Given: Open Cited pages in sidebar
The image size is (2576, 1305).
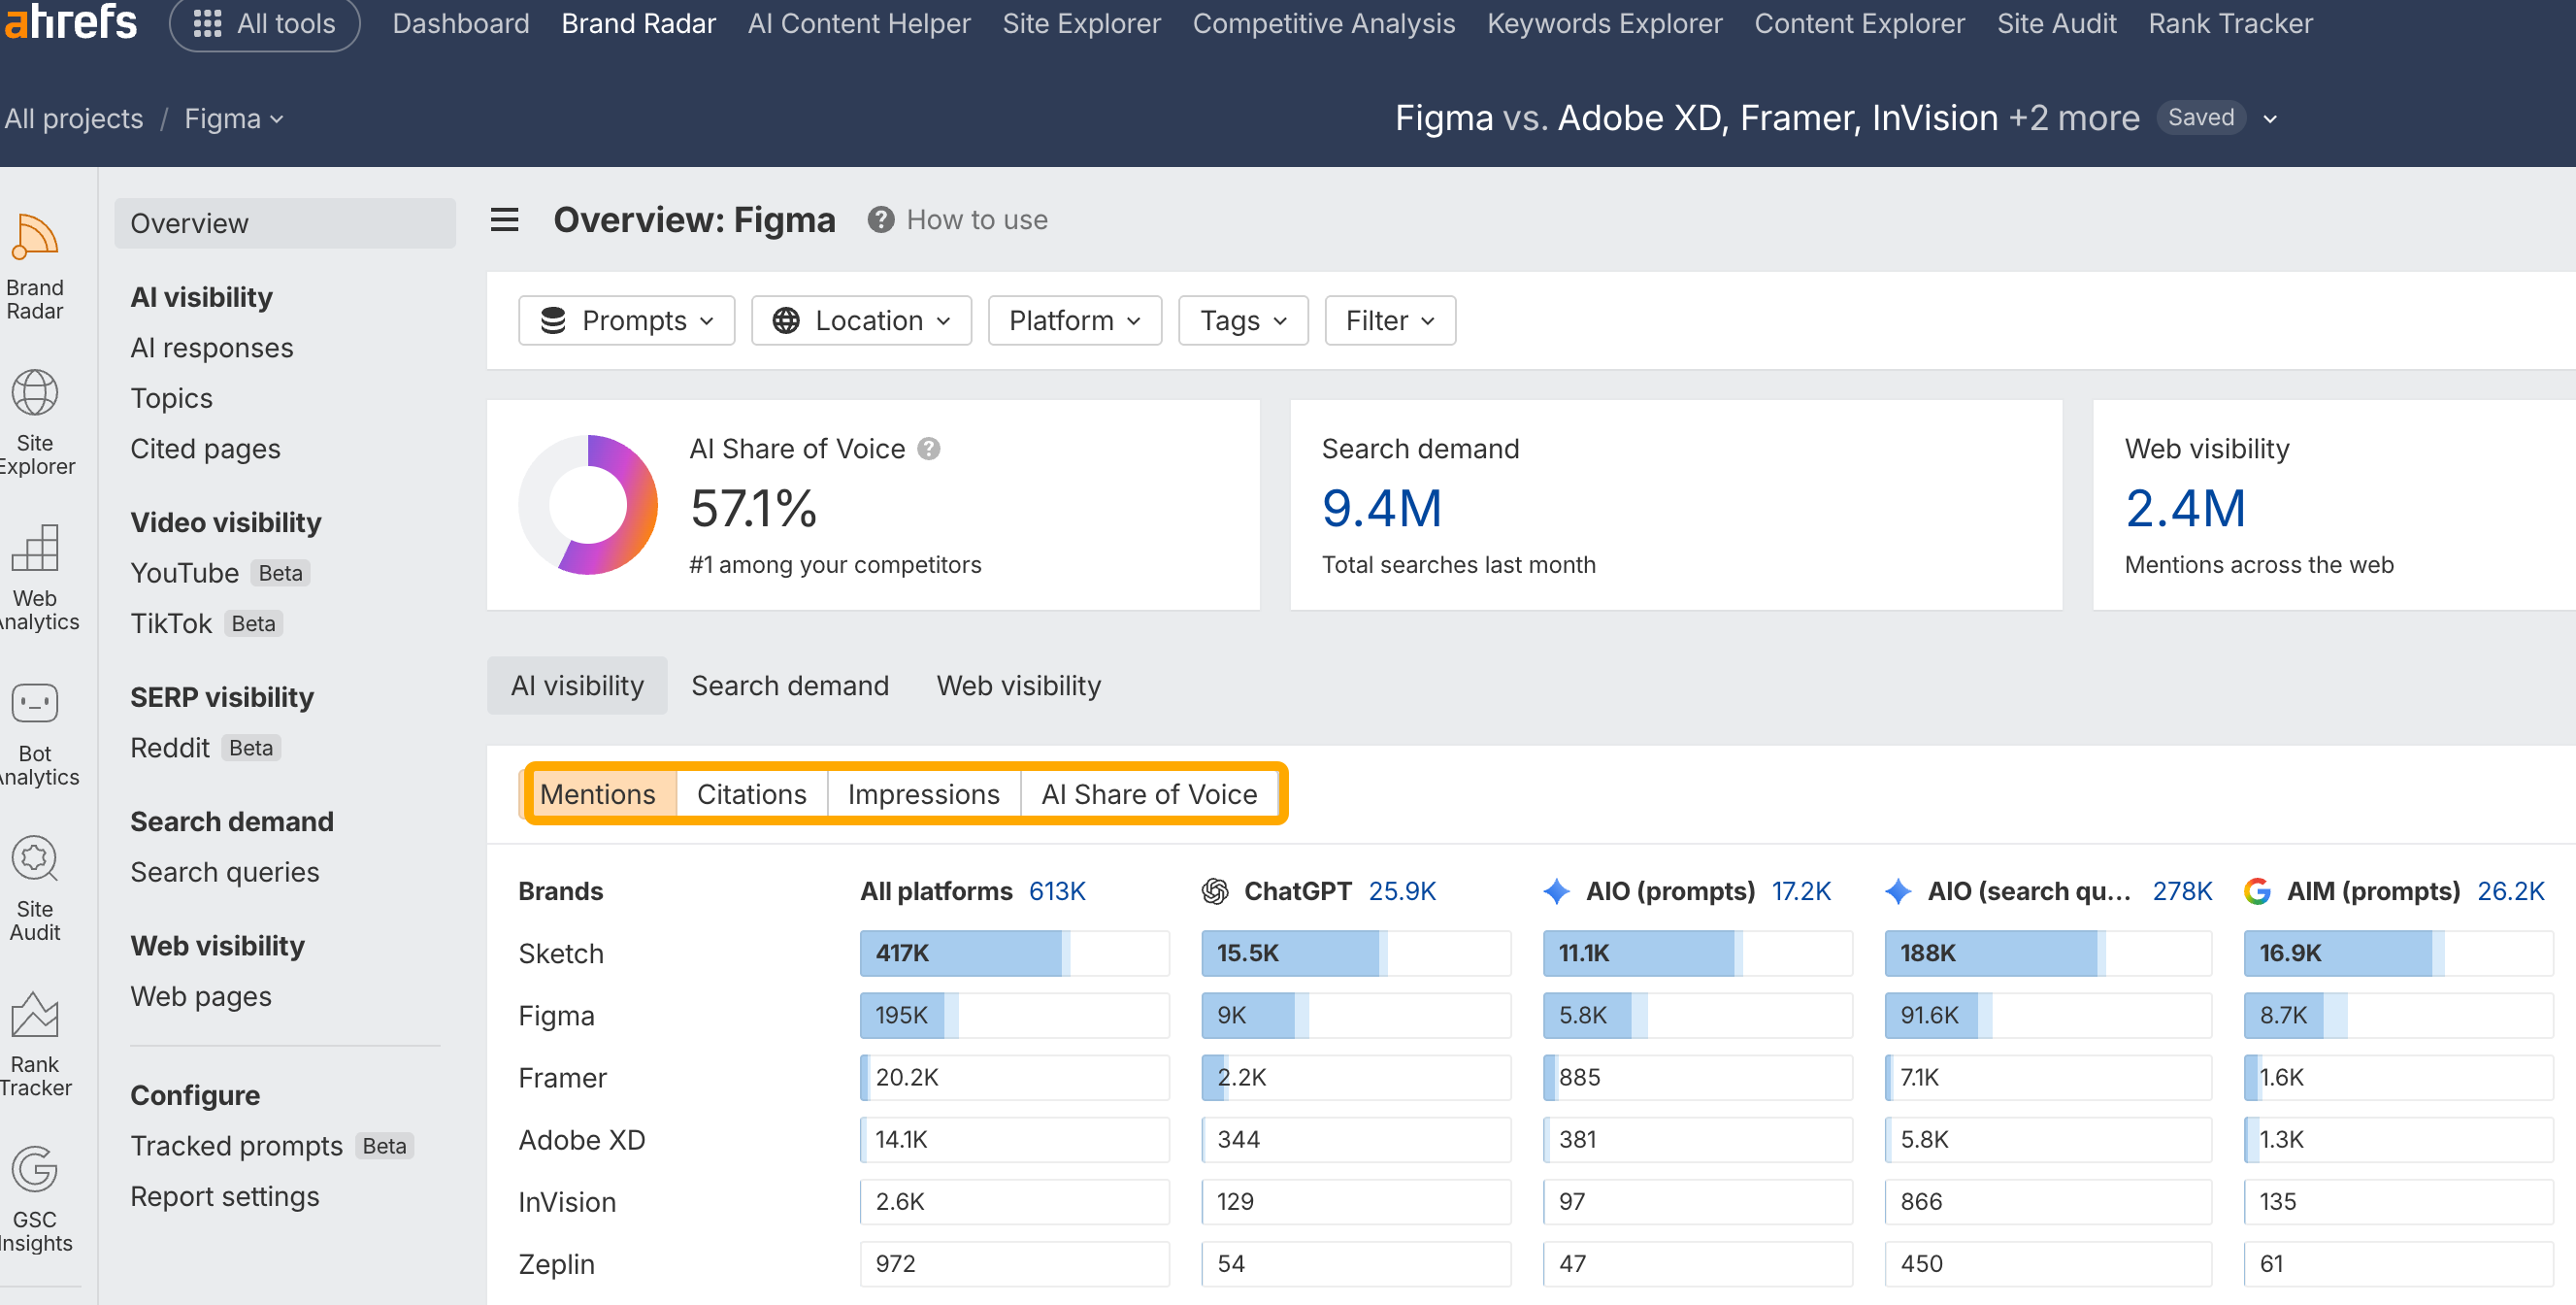Looking at the screenshot, I should [206, 448].
